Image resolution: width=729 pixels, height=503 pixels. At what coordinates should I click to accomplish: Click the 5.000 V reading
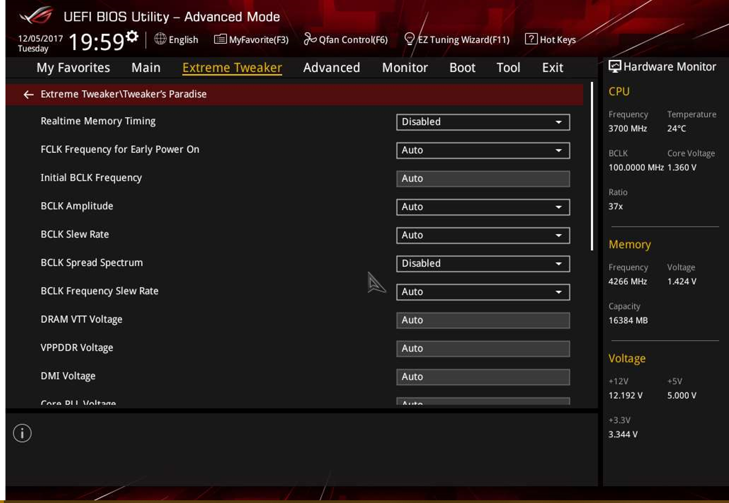click(x=682, y=396)
